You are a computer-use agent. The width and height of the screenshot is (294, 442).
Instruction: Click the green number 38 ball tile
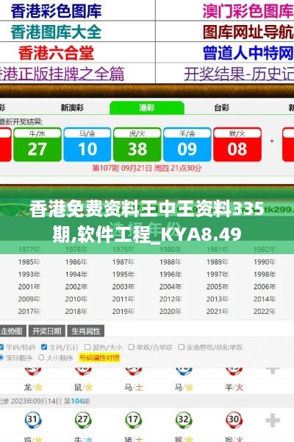click(x=137, y=144)
